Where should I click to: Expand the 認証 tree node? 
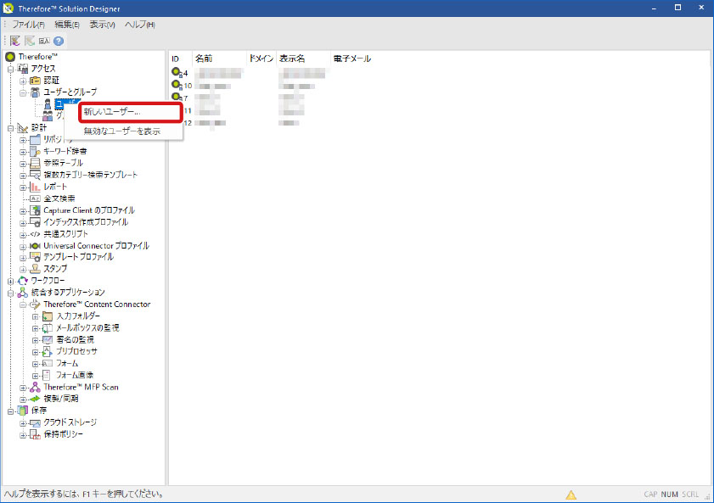tap(23, 80)
